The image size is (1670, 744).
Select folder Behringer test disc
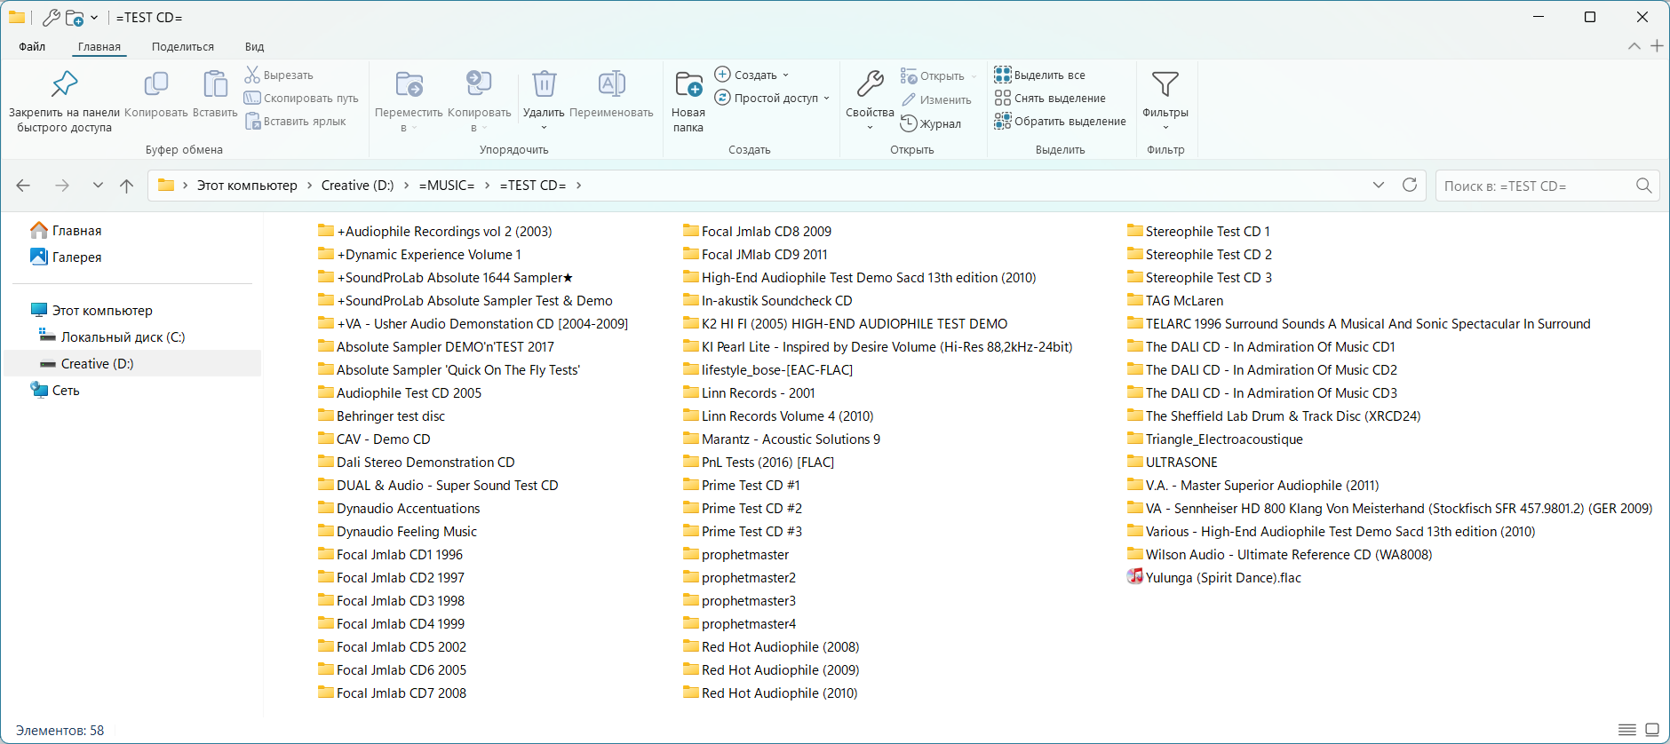click(x=381, y=416)
